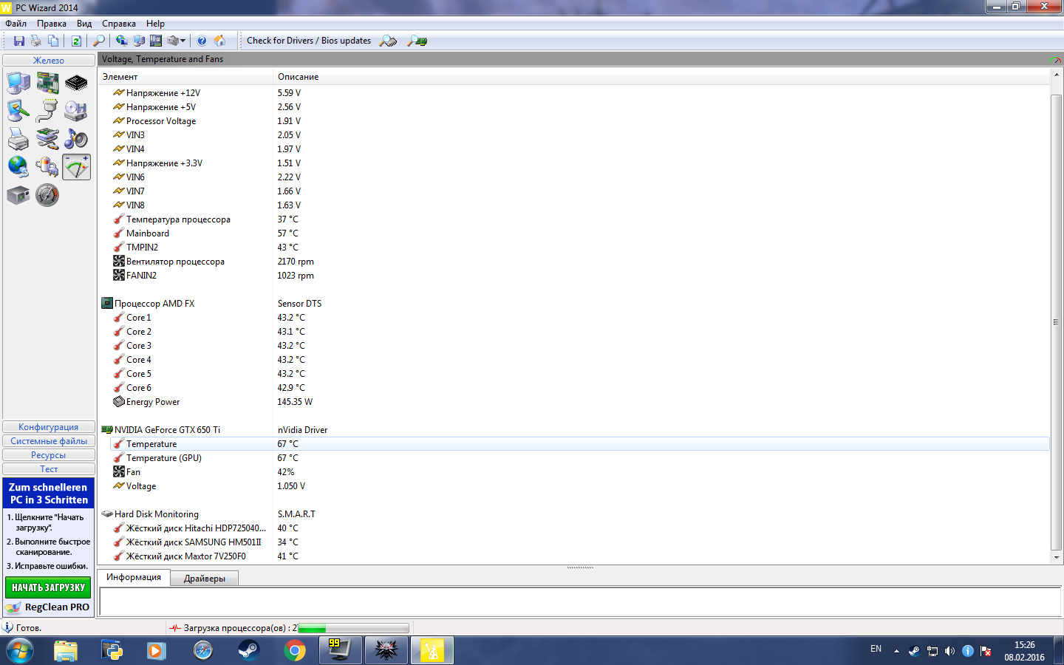Click the Print toolbar icon
Screen dimensions: 1064x665
click(x=35, y=41)
